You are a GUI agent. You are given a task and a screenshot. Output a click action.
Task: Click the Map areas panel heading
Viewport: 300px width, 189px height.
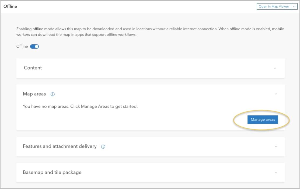(x=34, y=94)
